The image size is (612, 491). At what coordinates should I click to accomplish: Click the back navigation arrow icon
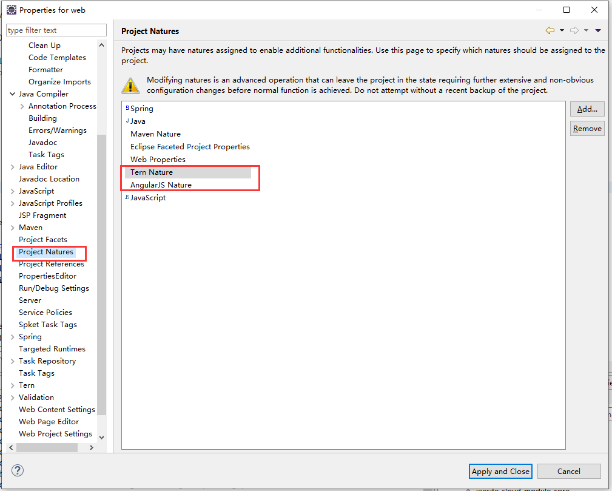pyautogui.click(x=550, y=30)
